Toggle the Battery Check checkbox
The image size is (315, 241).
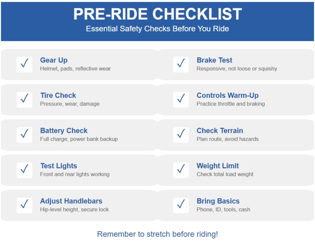[x=24, y=135]
